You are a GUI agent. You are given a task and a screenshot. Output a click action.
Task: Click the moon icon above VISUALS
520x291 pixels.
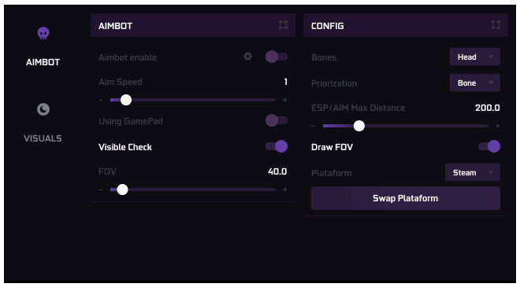pos(43,109)
